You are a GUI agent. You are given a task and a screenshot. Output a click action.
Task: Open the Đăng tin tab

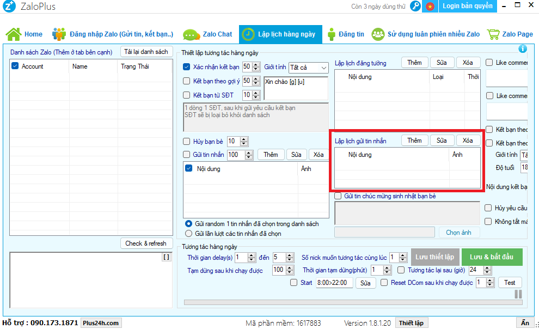(x=346, y=34)
